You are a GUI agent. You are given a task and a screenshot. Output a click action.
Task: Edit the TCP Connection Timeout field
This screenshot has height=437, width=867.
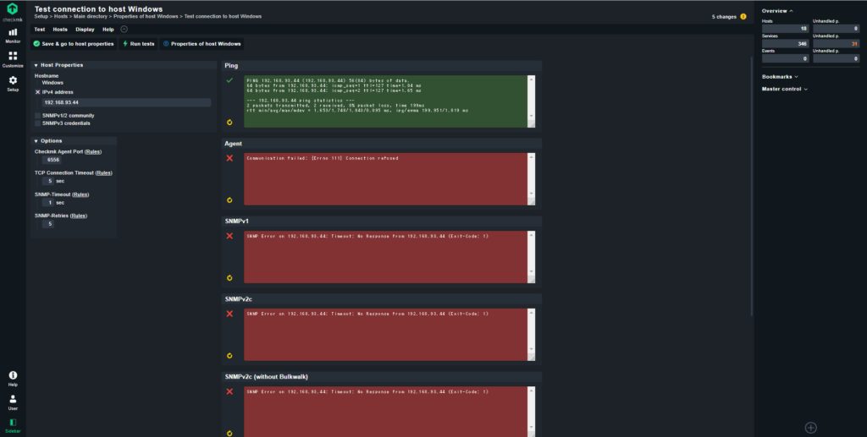(x=48, y=181)
